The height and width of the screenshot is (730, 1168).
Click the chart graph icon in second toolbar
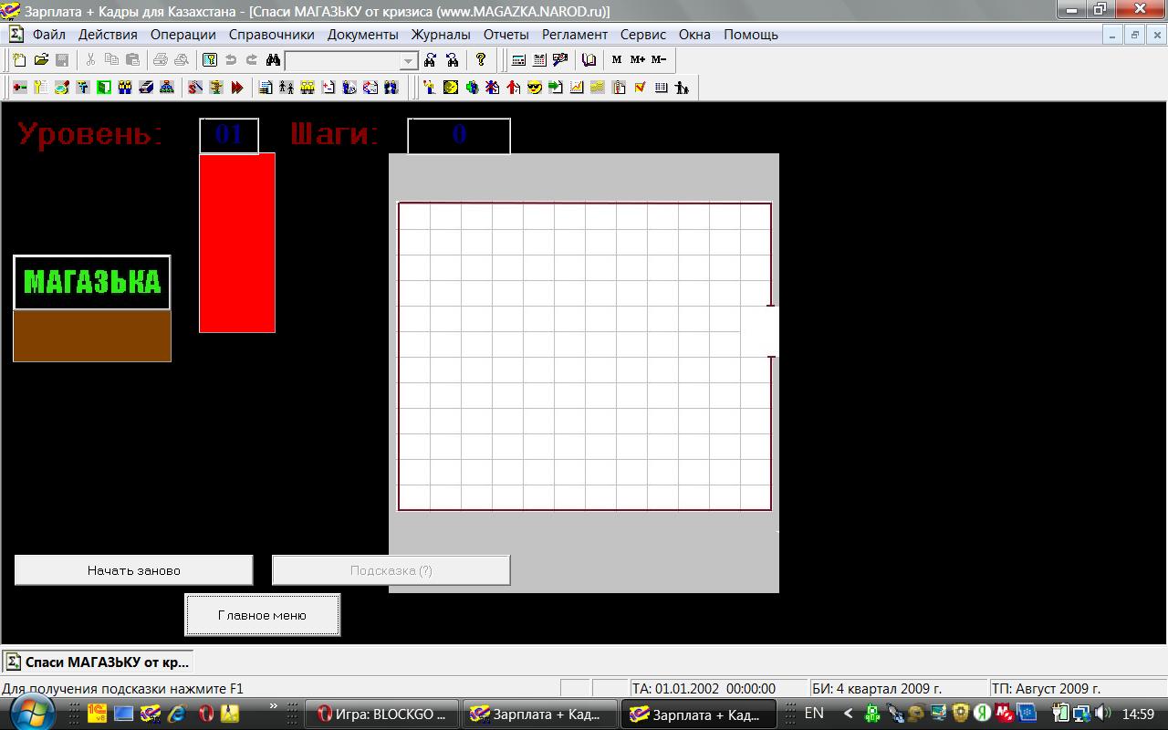coord(576,88)
